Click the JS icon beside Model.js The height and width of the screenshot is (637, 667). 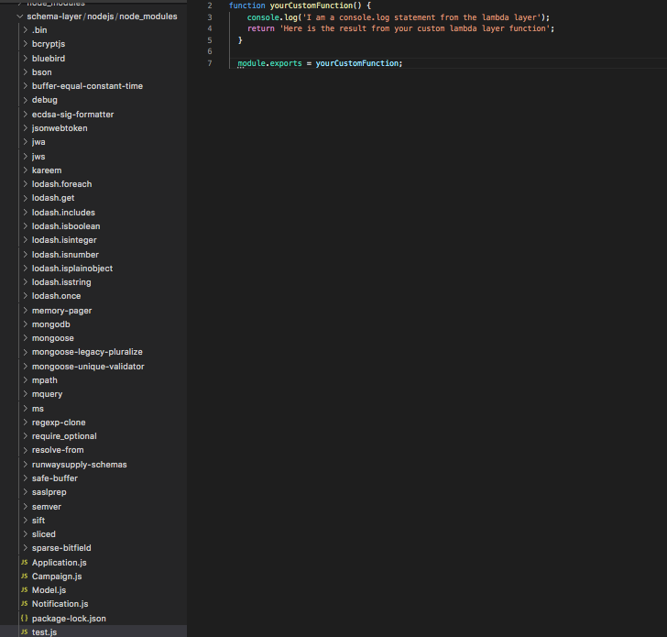point(24,589)
